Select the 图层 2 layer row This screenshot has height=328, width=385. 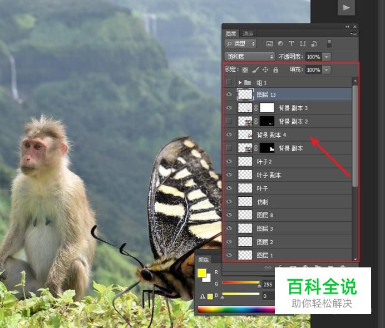click(288, 242)
